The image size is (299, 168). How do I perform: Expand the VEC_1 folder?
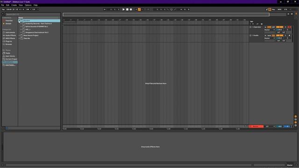tap(21, 29)
